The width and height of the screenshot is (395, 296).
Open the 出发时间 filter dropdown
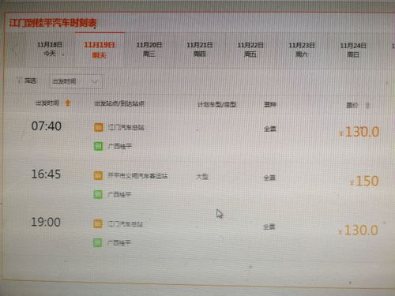coord(76,81)
